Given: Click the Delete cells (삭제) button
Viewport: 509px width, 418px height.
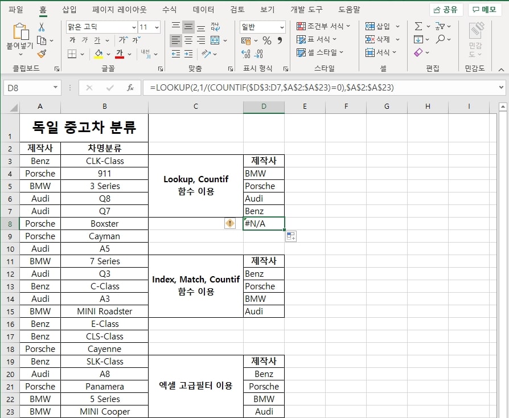Looking at the screenshot, I should coord(379,39).
